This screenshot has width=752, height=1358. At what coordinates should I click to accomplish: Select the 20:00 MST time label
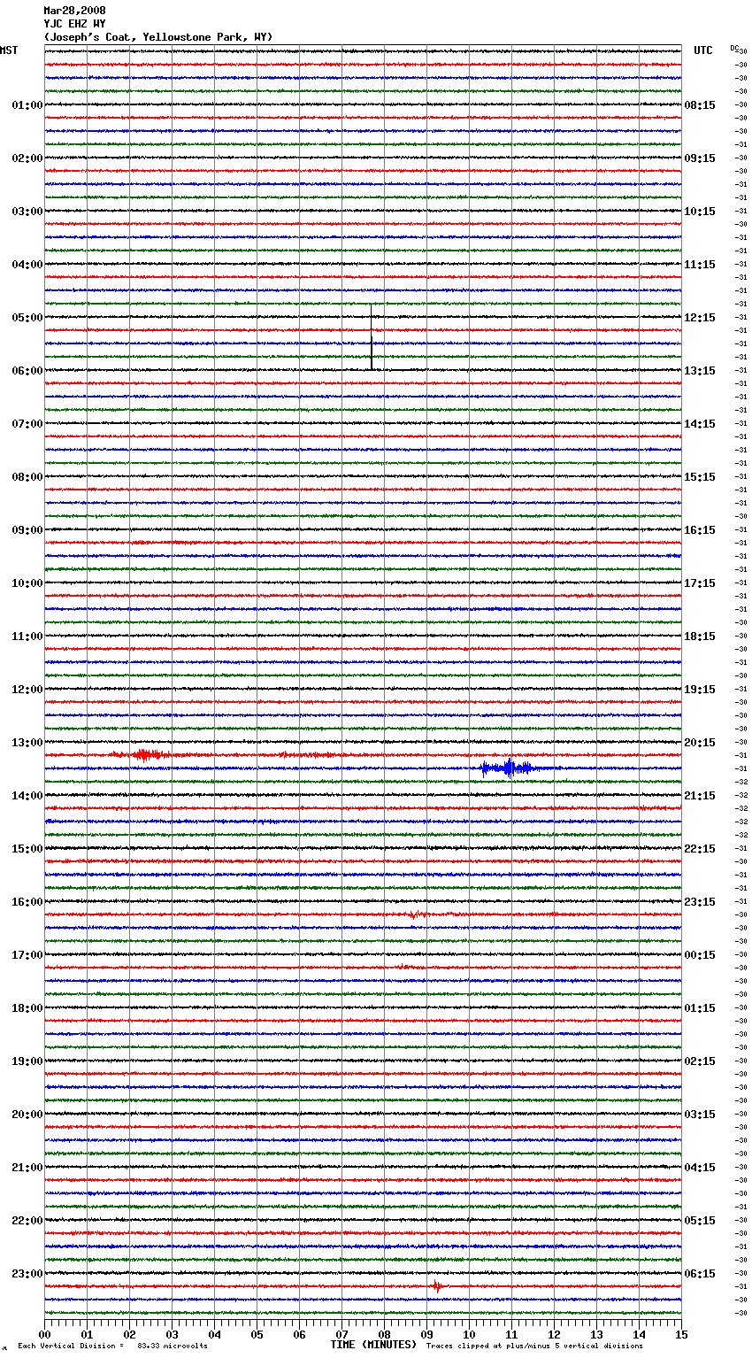point(27,1115)
